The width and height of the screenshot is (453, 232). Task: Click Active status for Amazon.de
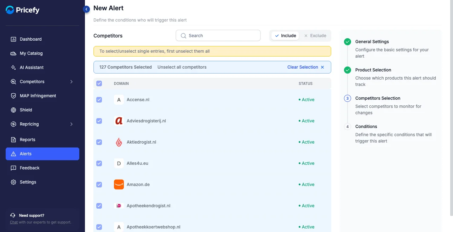pyautogui.click(x=306, y=185)
